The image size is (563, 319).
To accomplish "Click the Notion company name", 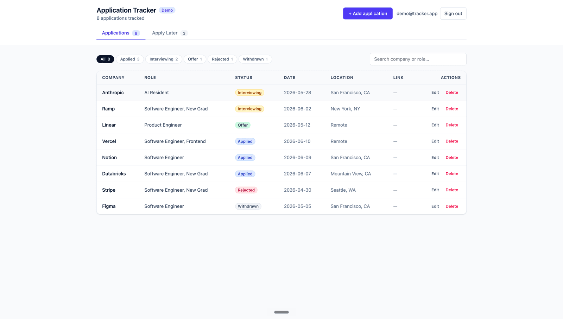I will tap(109, 158).
